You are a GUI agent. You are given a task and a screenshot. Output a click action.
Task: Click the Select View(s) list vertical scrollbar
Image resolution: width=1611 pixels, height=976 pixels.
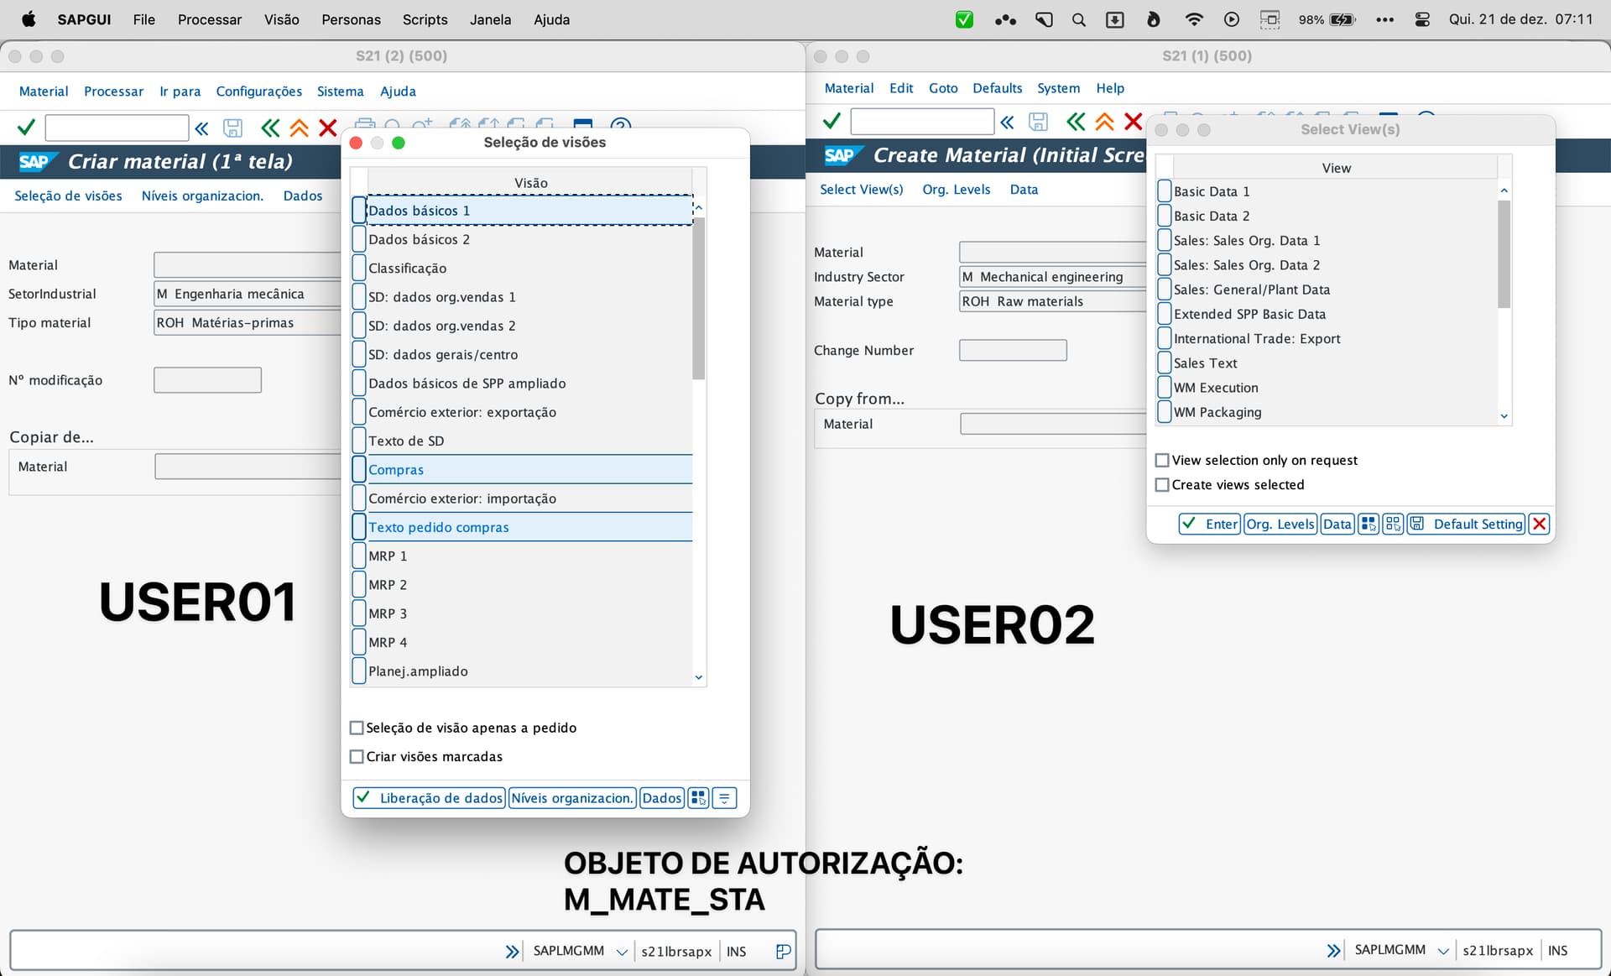pyautogui.click(x=1504, y=256)
